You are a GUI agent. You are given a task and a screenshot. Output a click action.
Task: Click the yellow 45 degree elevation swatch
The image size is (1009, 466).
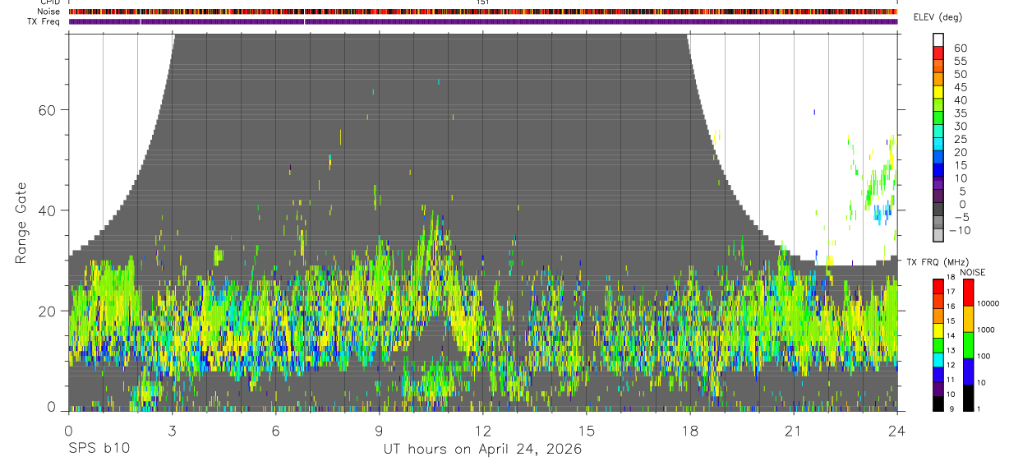point(938,93)
